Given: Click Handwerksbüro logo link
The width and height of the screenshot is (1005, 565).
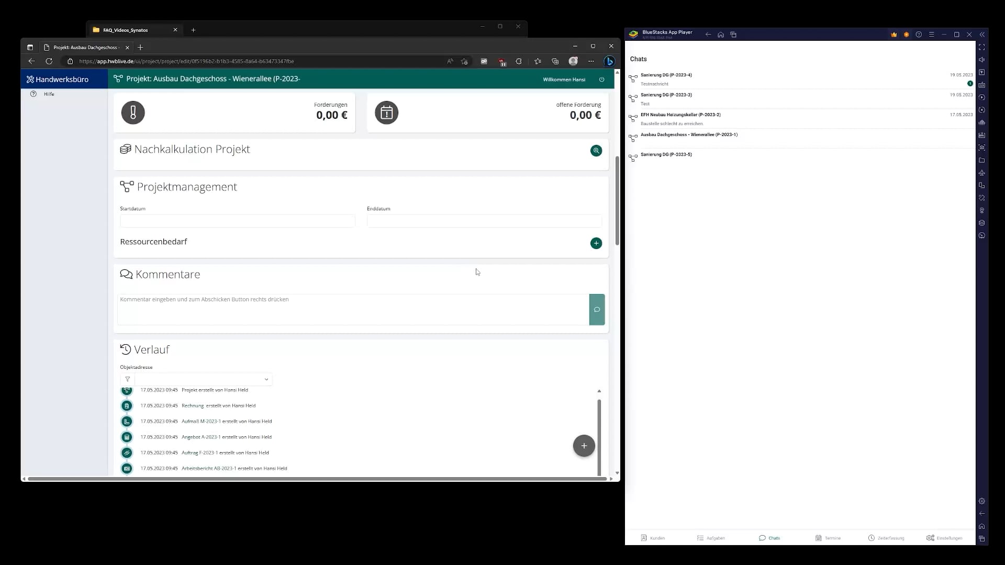Looking at the screenshot, I should (58, 80).
